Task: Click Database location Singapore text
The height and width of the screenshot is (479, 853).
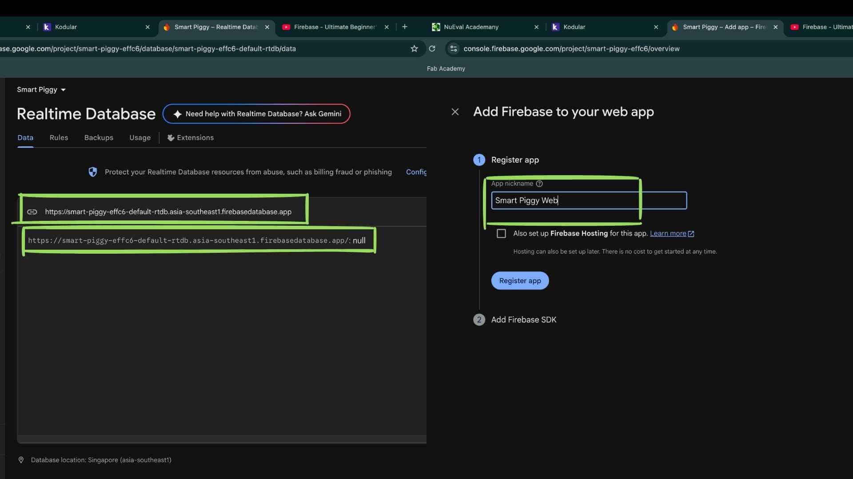Action: [101, 460]
